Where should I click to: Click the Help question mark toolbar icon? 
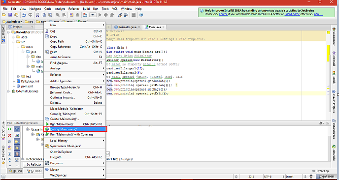pos(141,15)
